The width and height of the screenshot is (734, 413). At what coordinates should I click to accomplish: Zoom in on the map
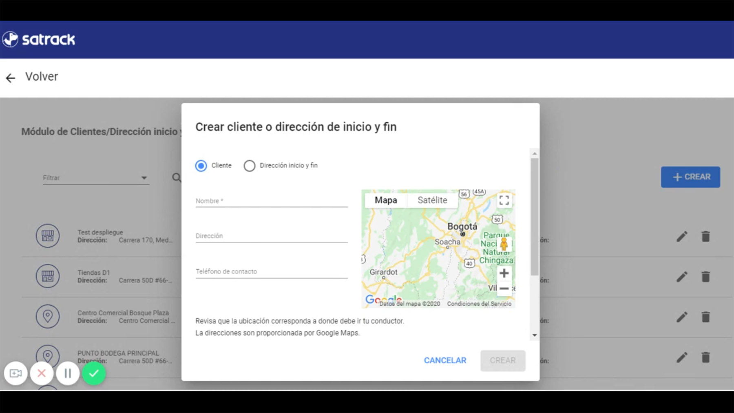click(504, 273)
